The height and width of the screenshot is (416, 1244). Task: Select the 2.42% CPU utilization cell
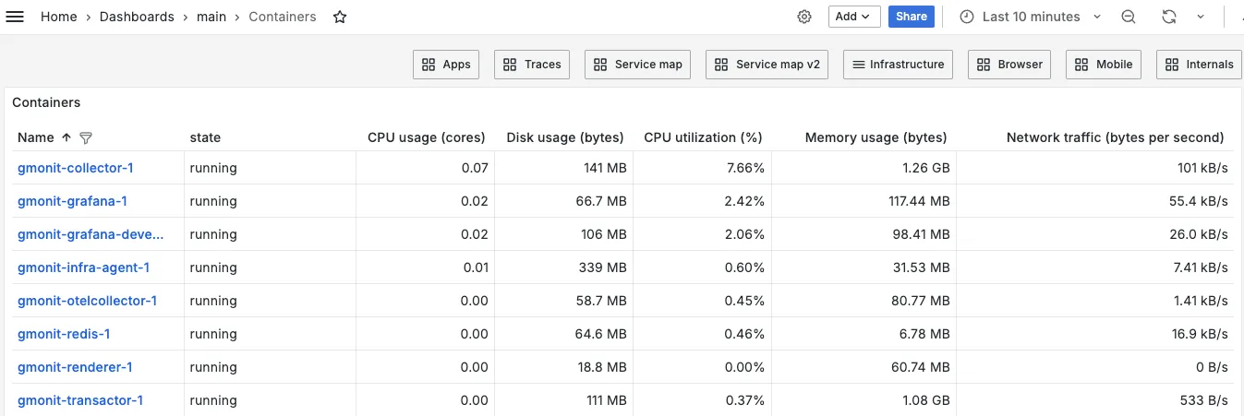click(702, 201)
